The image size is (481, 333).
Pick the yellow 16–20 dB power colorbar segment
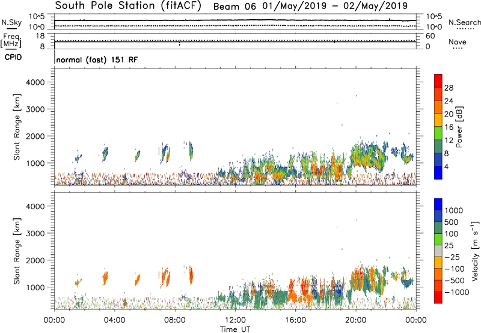click(438, 120)
